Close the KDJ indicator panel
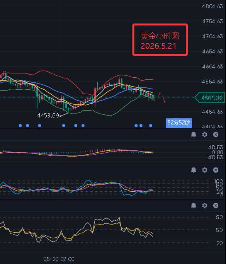The image size is (226, 264). coord(216,170)
